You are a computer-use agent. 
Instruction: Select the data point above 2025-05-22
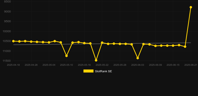point(102,42)
